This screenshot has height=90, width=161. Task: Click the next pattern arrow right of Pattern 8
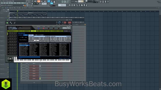(x=67, y=5)
